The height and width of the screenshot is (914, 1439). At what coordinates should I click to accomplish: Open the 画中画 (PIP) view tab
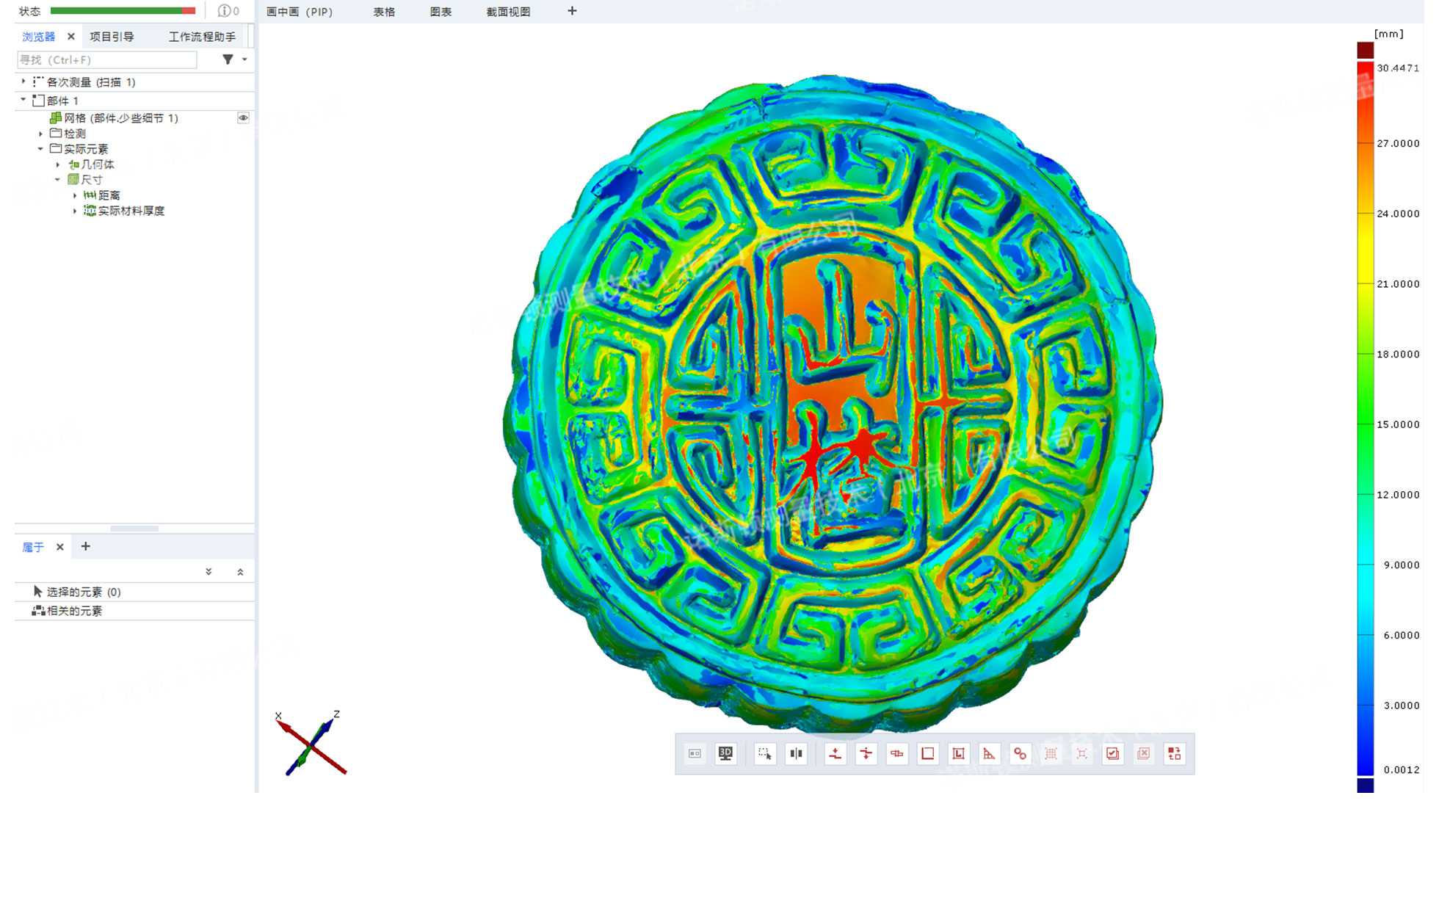(300, 12)
